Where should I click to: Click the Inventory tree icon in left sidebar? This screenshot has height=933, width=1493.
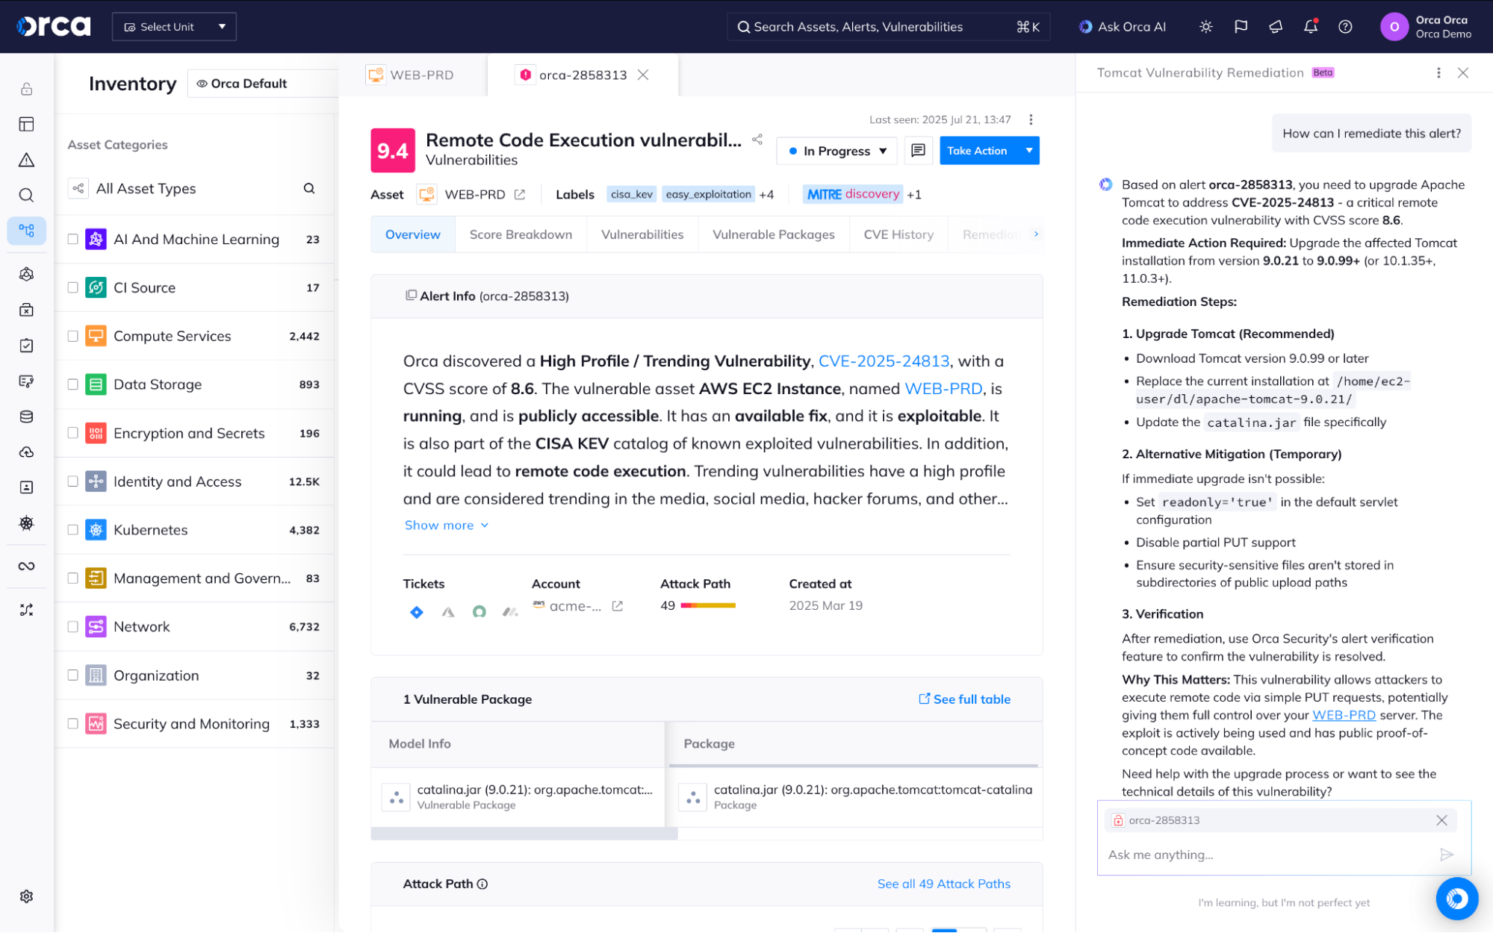click(26, 231)
